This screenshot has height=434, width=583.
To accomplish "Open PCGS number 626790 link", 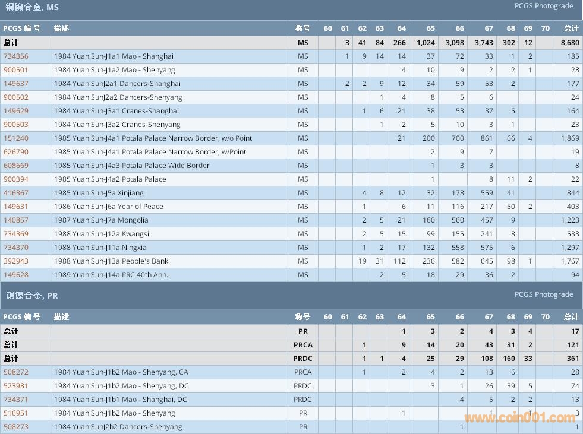I will 16,152.
